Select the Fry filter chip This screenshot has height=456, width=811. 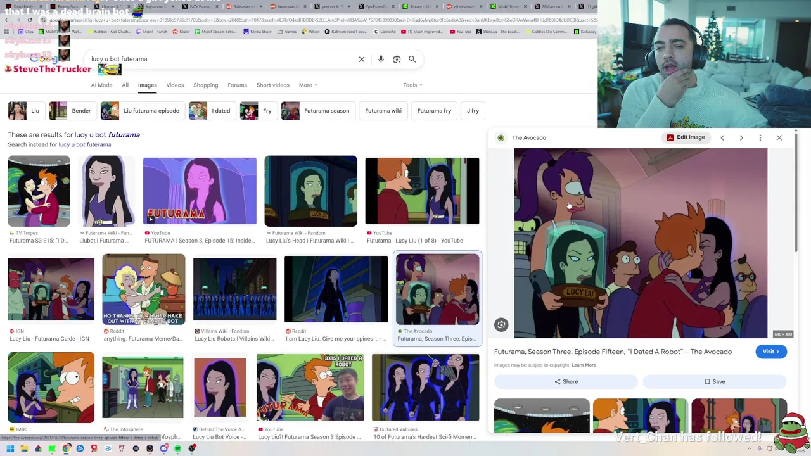(x=258, y=111)
